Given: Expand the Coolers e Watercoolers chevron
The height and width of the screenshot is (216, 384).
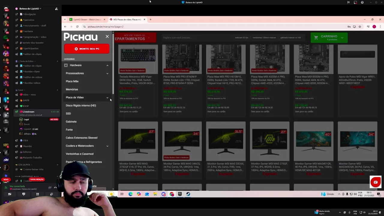Looking at the screenshot, I should point(107,146).
